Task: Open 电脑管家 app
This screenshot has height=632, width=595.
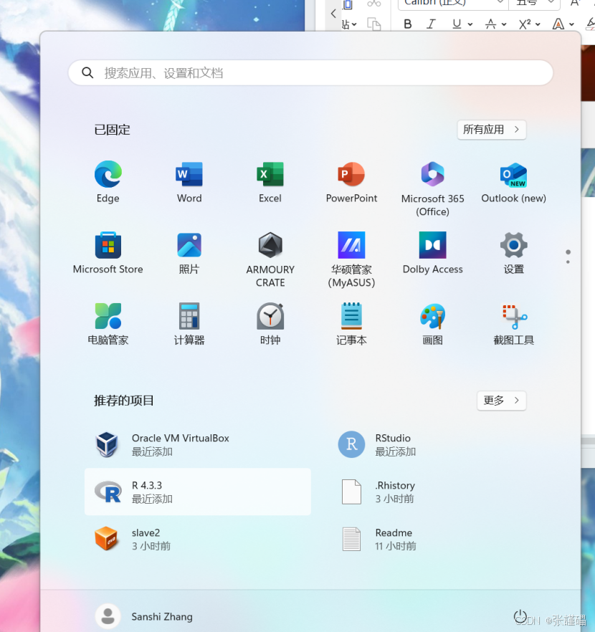Action: pyautogui.click(x=108, y=324)
